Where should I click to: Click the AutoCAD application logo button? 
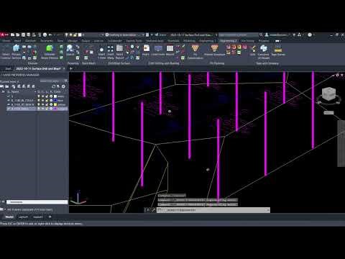point(4,35)
